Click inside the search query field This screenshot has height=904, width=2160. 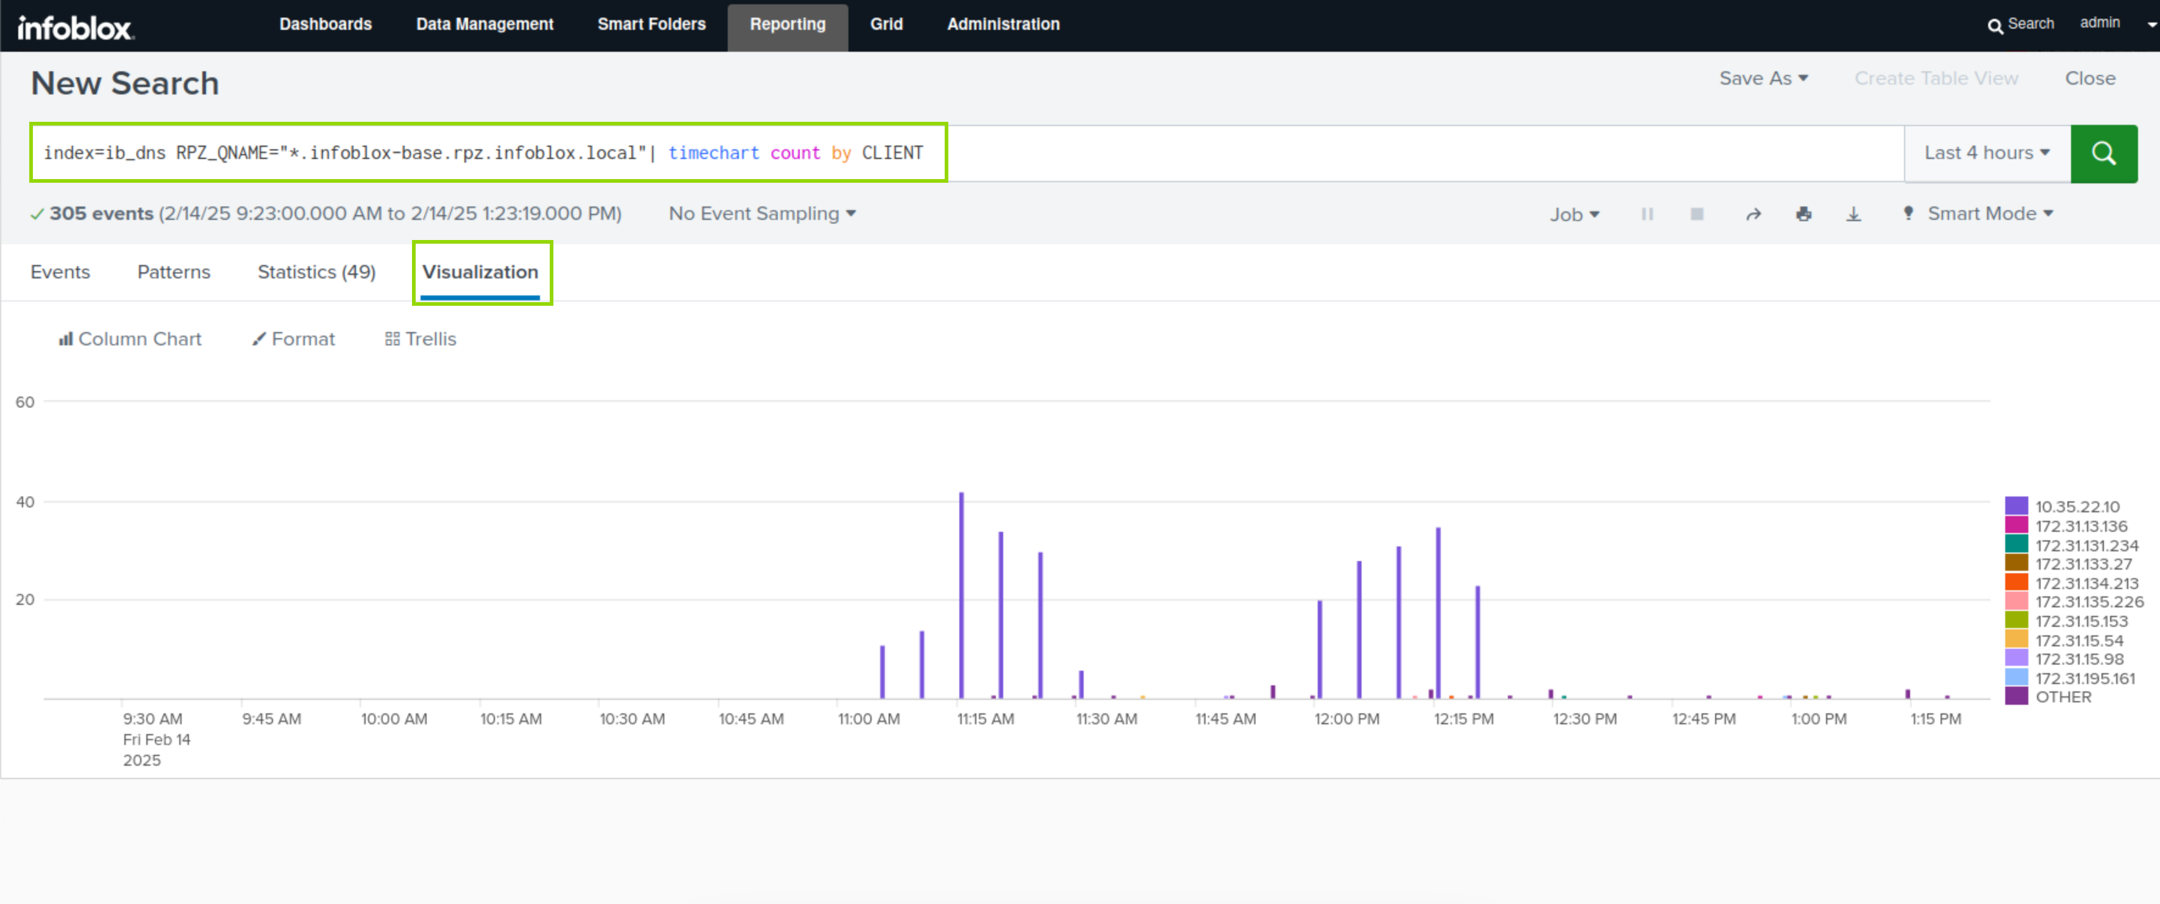coord(1341,154)
